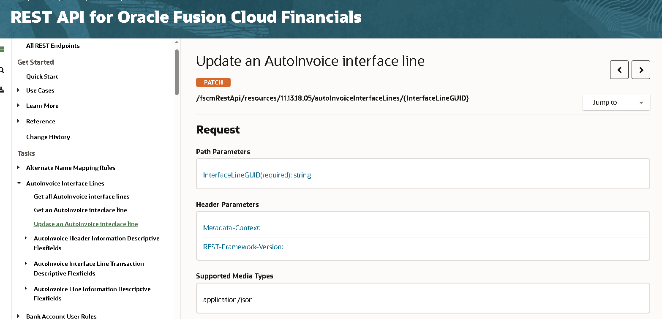The height and width of the screenshot is (319, 662).
Task: Open the table of contents icon
Action: pos(2,50)
